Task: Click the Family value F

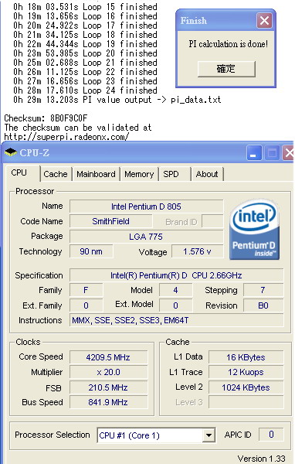Action: (86, 290)
